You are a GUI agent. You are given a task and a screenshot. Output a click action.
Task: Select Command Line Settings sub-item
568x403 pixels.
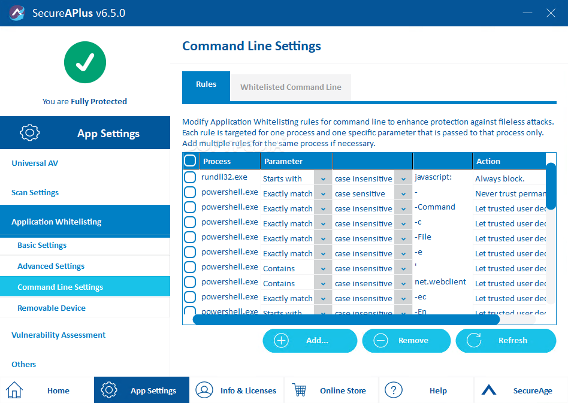85,287
